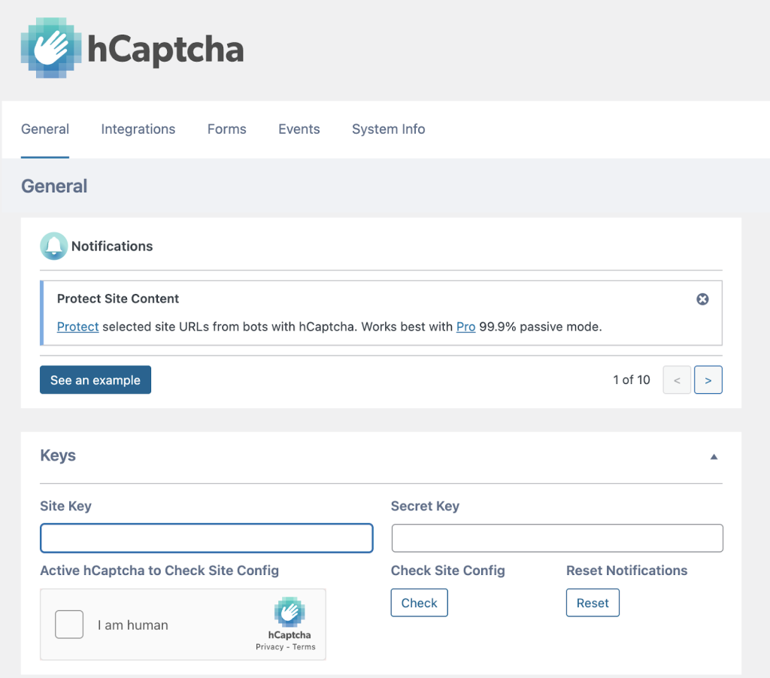Open the Forms tab

[226, 129]
